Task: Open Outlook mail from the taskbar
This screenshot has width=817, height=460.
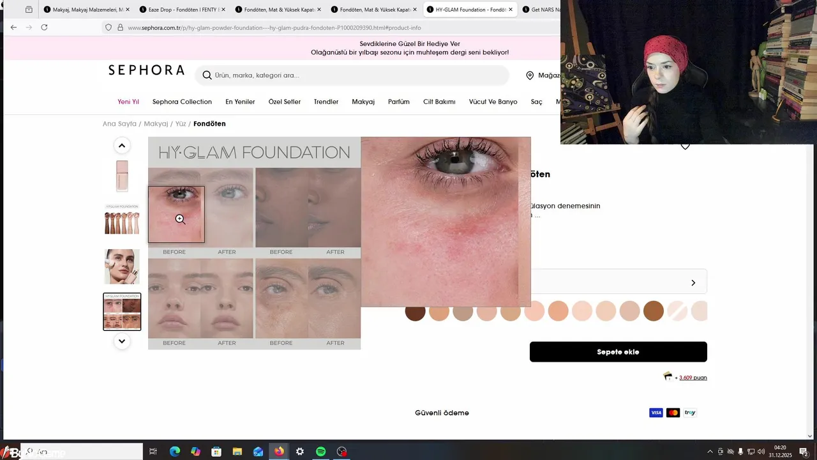Action: [x=258, y=452]
